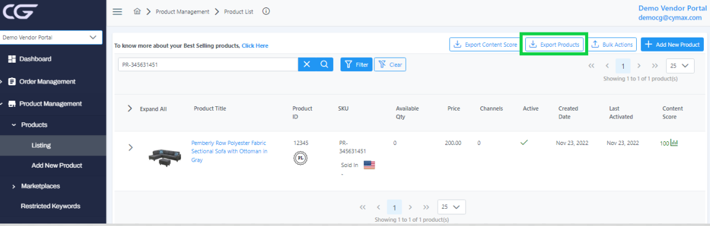The height and width of the screenshot is (226, 710).
Task: Select page 1 in top pager
Action: tap(623, 66)
